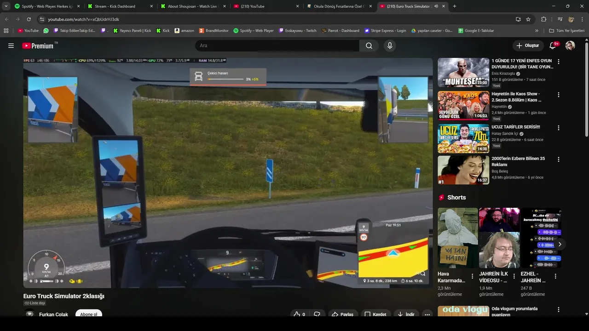Like the video with thumbs up
Screen dimensions: 589x331
[x=300, y=314]
